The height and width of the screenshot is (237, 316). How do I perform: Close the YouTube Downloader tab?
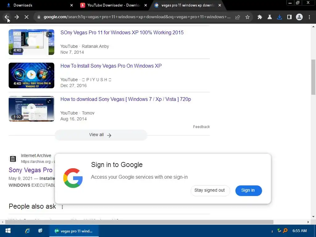coord(146,5)
